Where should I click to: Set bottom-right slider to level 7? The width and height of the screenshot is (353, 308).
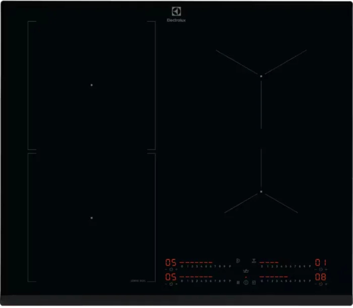[295, 281]
